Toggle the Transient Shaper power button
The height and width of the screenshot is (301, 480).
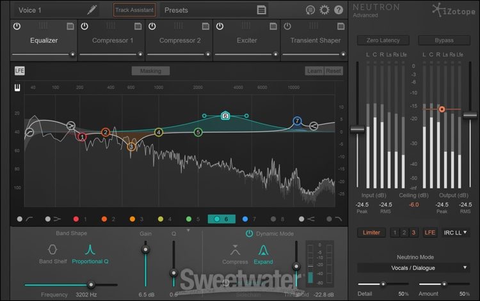pyautogui.click(x=287, y=26)
